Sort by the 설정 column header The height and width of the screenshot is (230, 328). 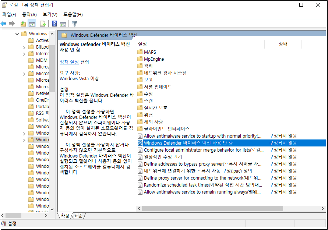[142, 44]
